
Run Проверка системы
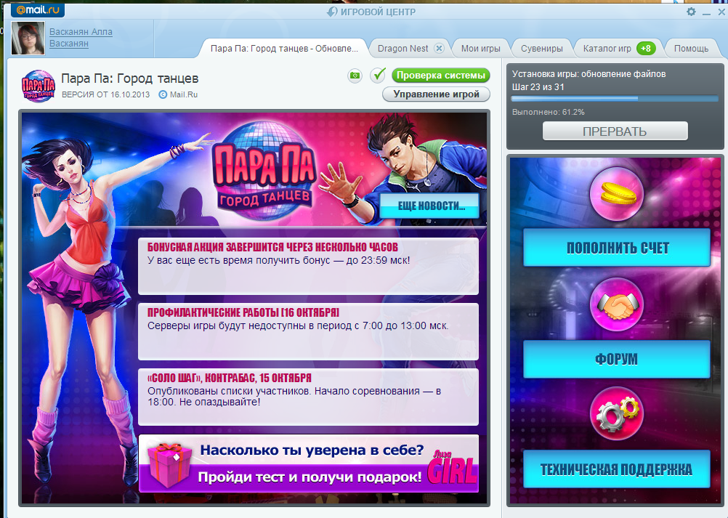pyautogui.click(x=440, y=76)
